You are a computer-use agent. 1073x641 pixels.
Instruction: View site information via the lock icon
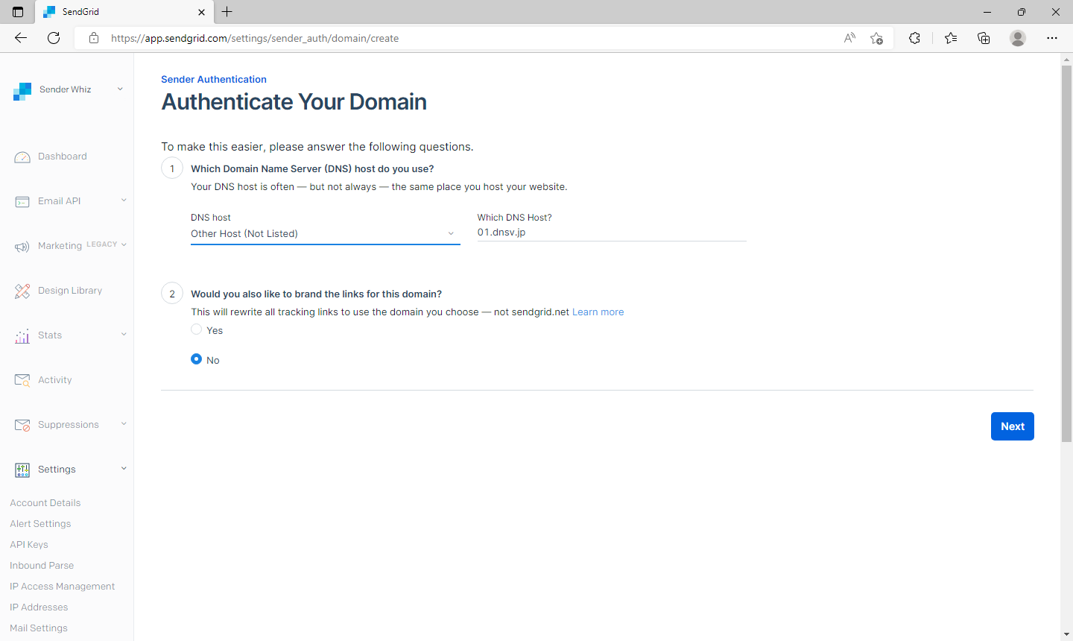(94, 38)
